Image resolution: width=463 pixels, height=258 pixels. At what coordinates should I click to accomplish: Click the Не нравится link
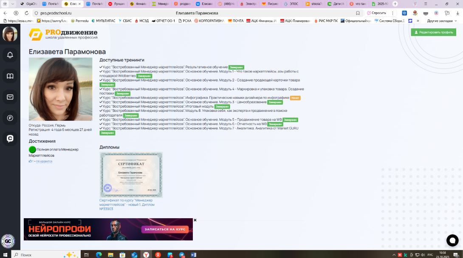point(44,161)
